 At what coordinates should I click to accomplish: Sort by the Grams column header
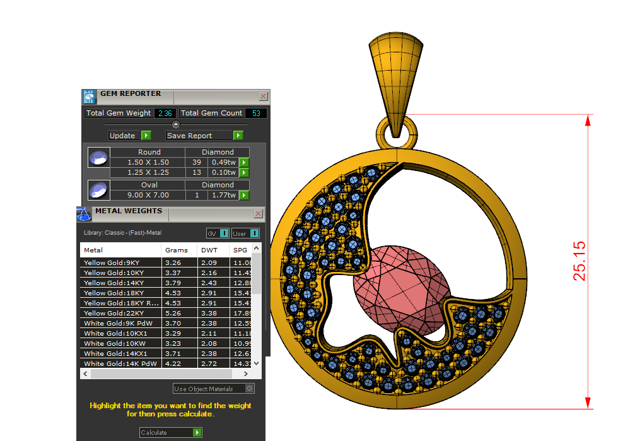177,250
